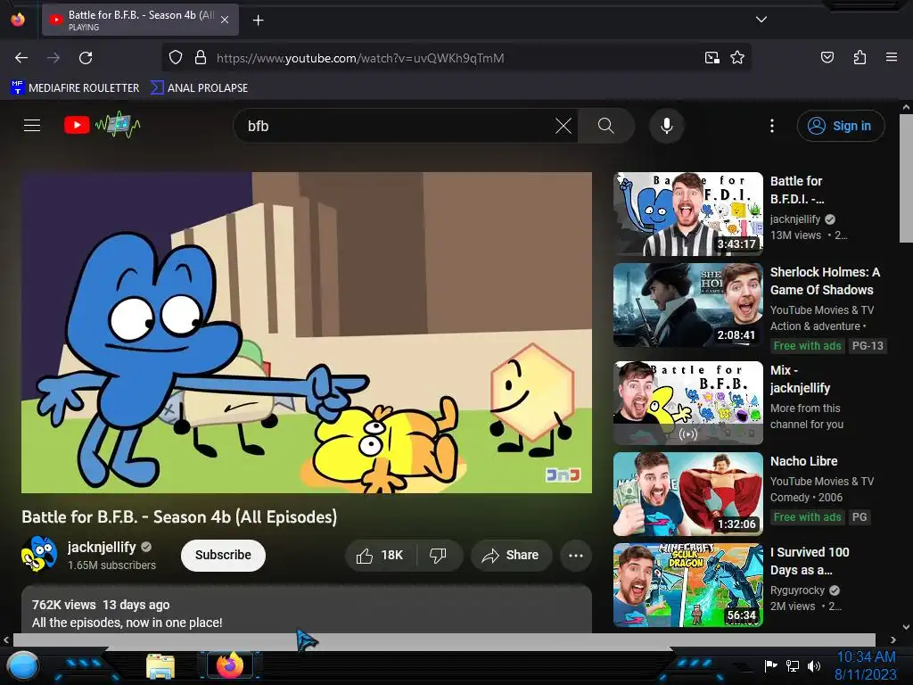This screenshot has width=913, height=685.
Task: Go back to the previous page
Action: 21,58
